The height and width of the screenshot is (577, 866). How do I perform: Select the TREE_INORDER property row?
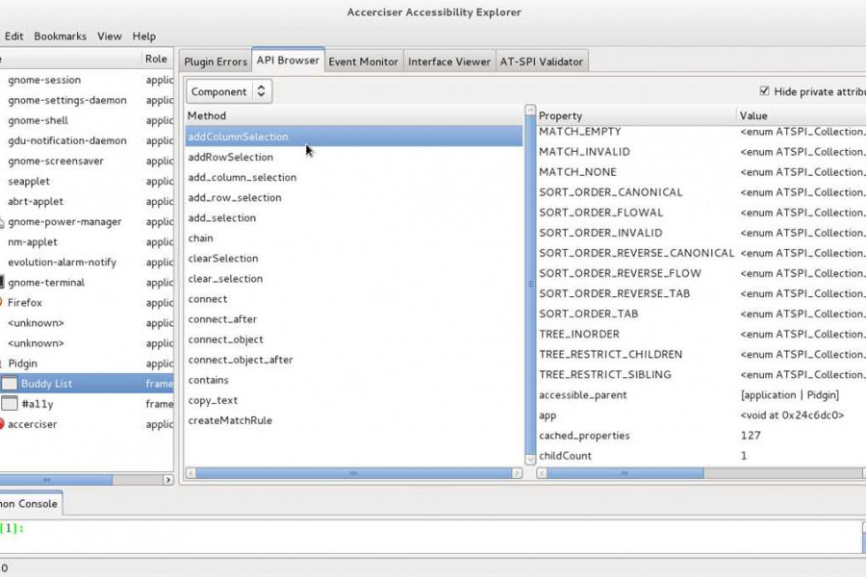tap(701, 334)
